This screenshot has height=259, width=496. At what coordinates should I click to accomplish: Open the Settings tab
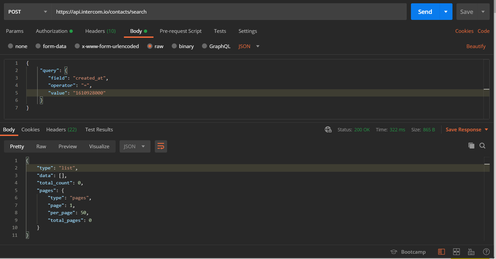[248, 31]
